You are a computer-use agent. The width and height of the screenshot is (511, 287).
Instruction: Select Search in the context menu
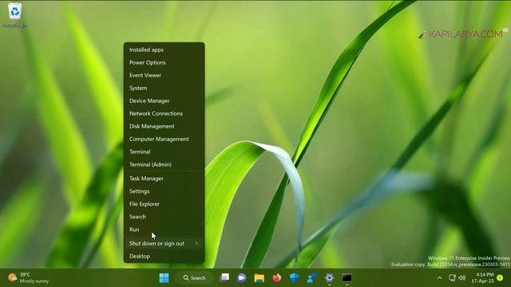pyautogui.click(x=164, y=217)
